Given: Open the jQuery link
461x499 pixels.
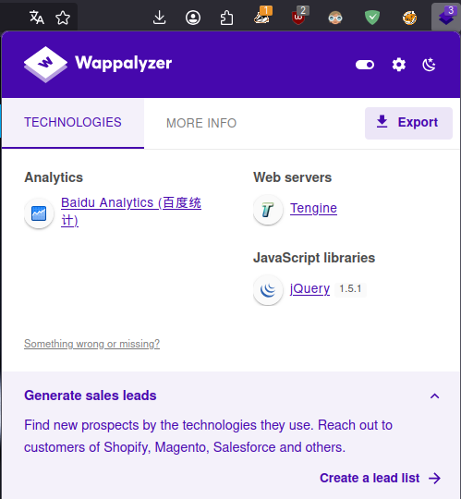Looking at the screenshot, I should [x=309, y=288].
